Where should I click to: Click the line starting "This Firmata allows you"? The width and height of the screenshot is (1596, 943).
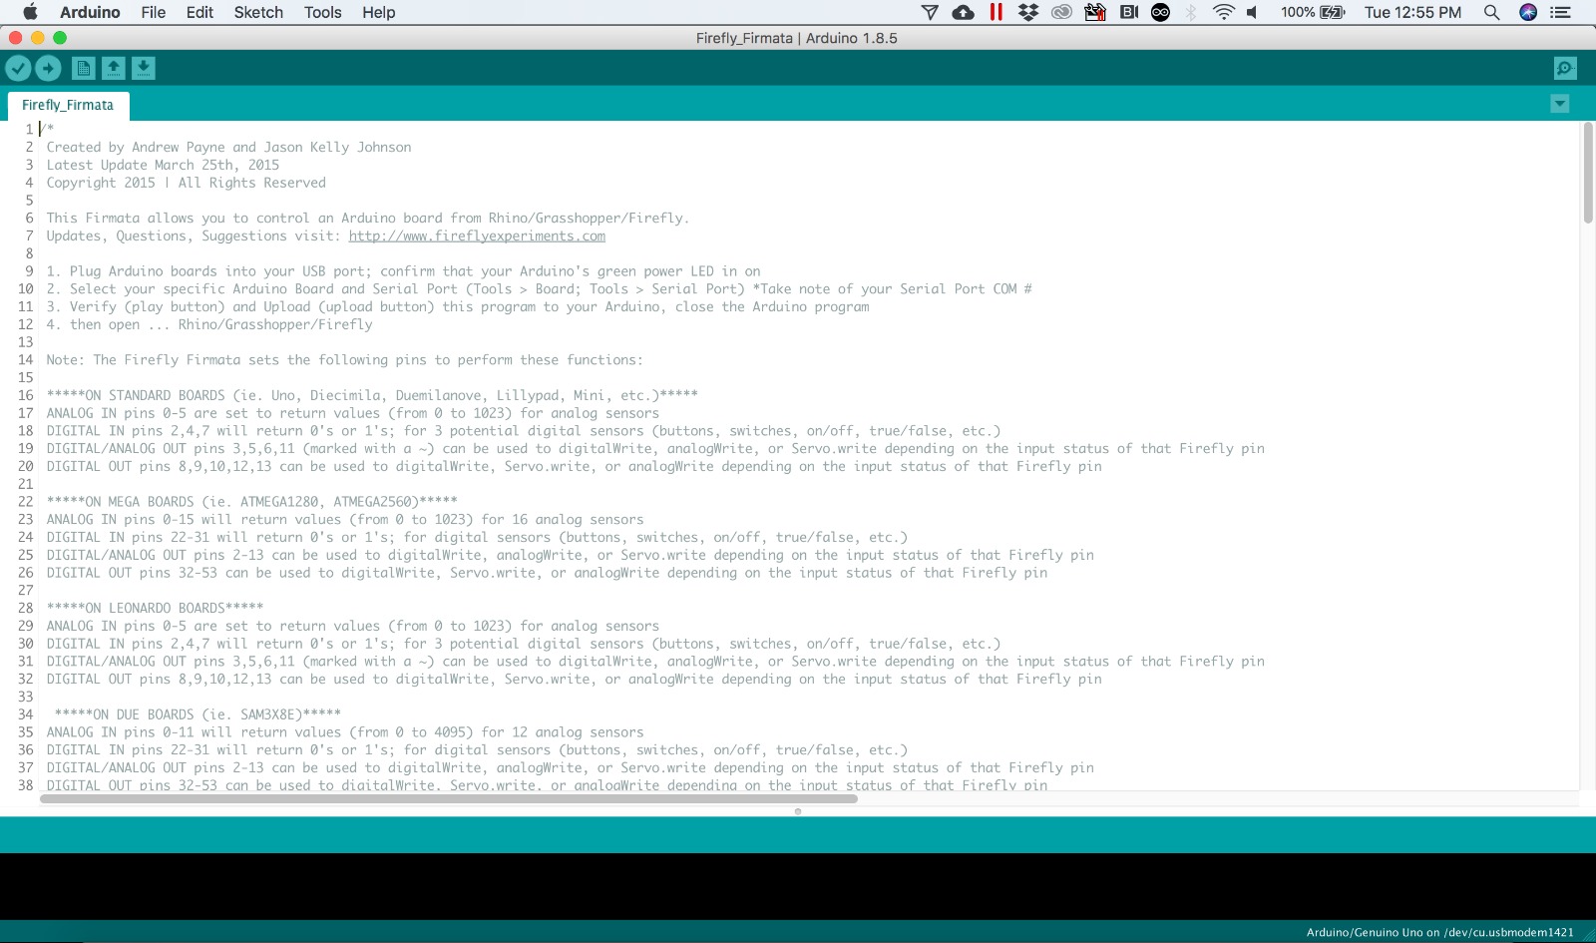pos(367,218)
